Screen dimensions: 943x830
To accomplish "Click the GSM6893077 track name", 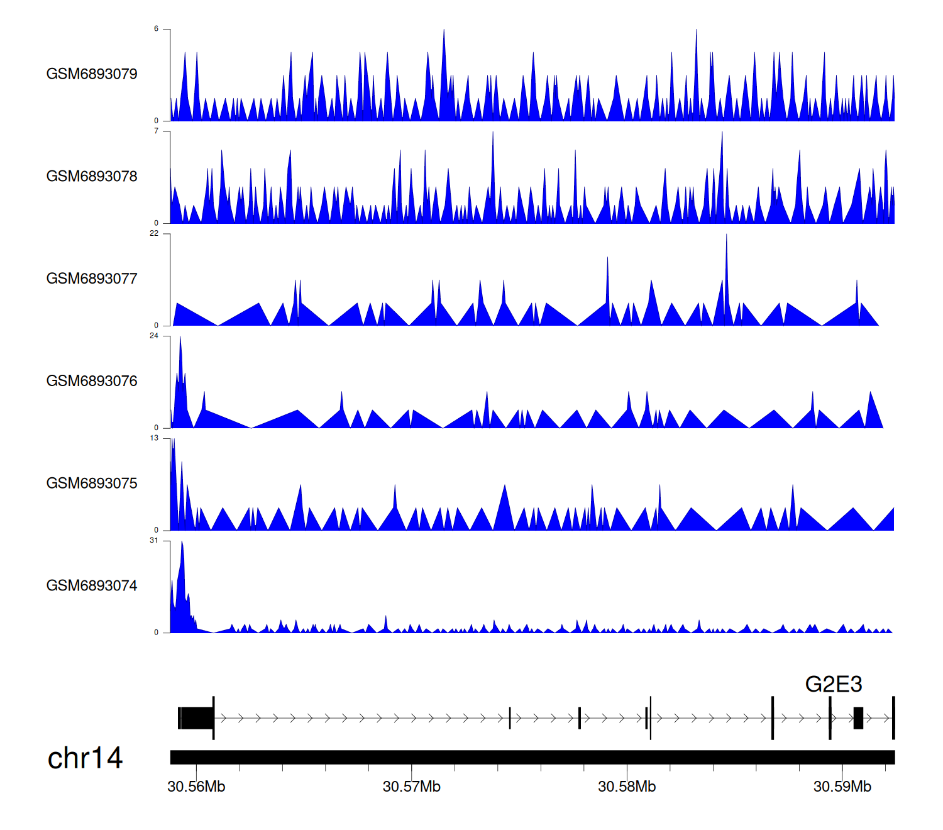I will (x=92, y=279).
